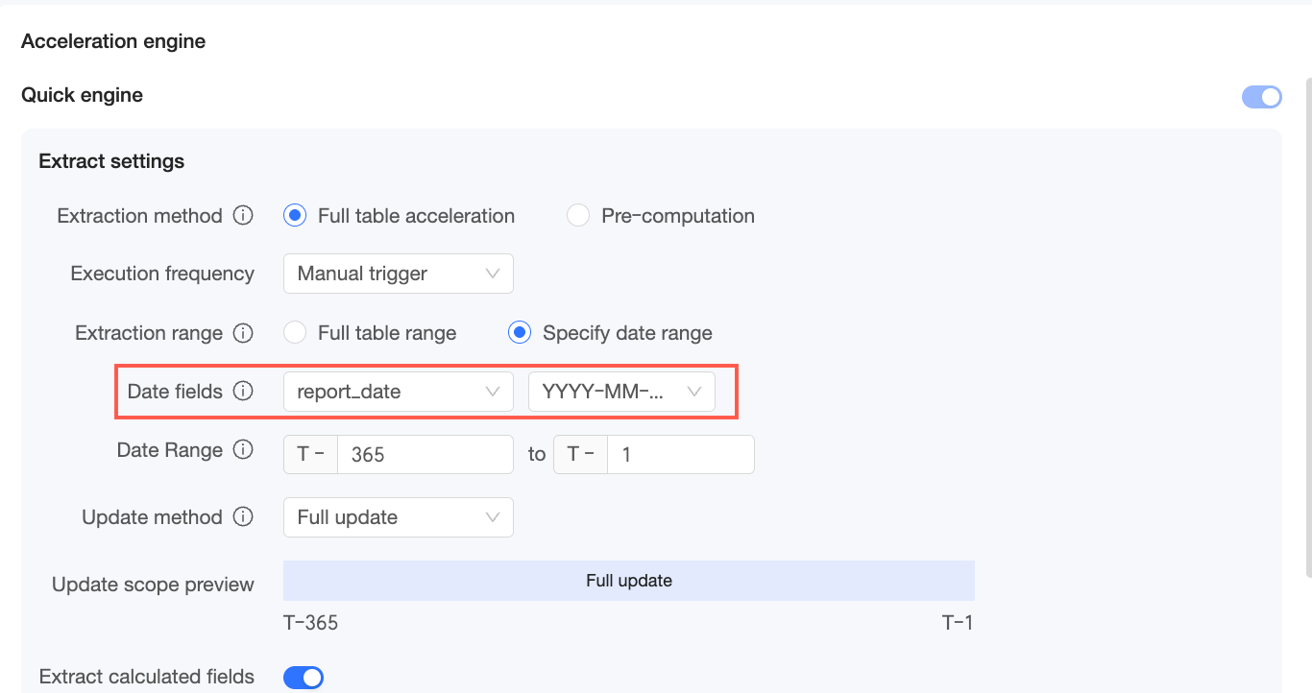Disable Extract calculated fields switch
The height and width of the screenshot is (693, 1312).
pos(304,678)
